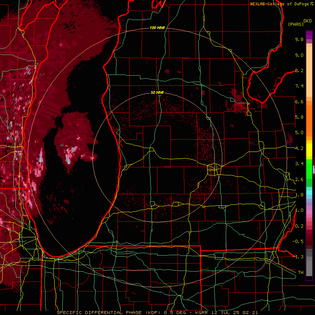Click the 2.6 value on the legend
Image resolution: width=315 pixels, height=315 pixels.
point(299,180)
